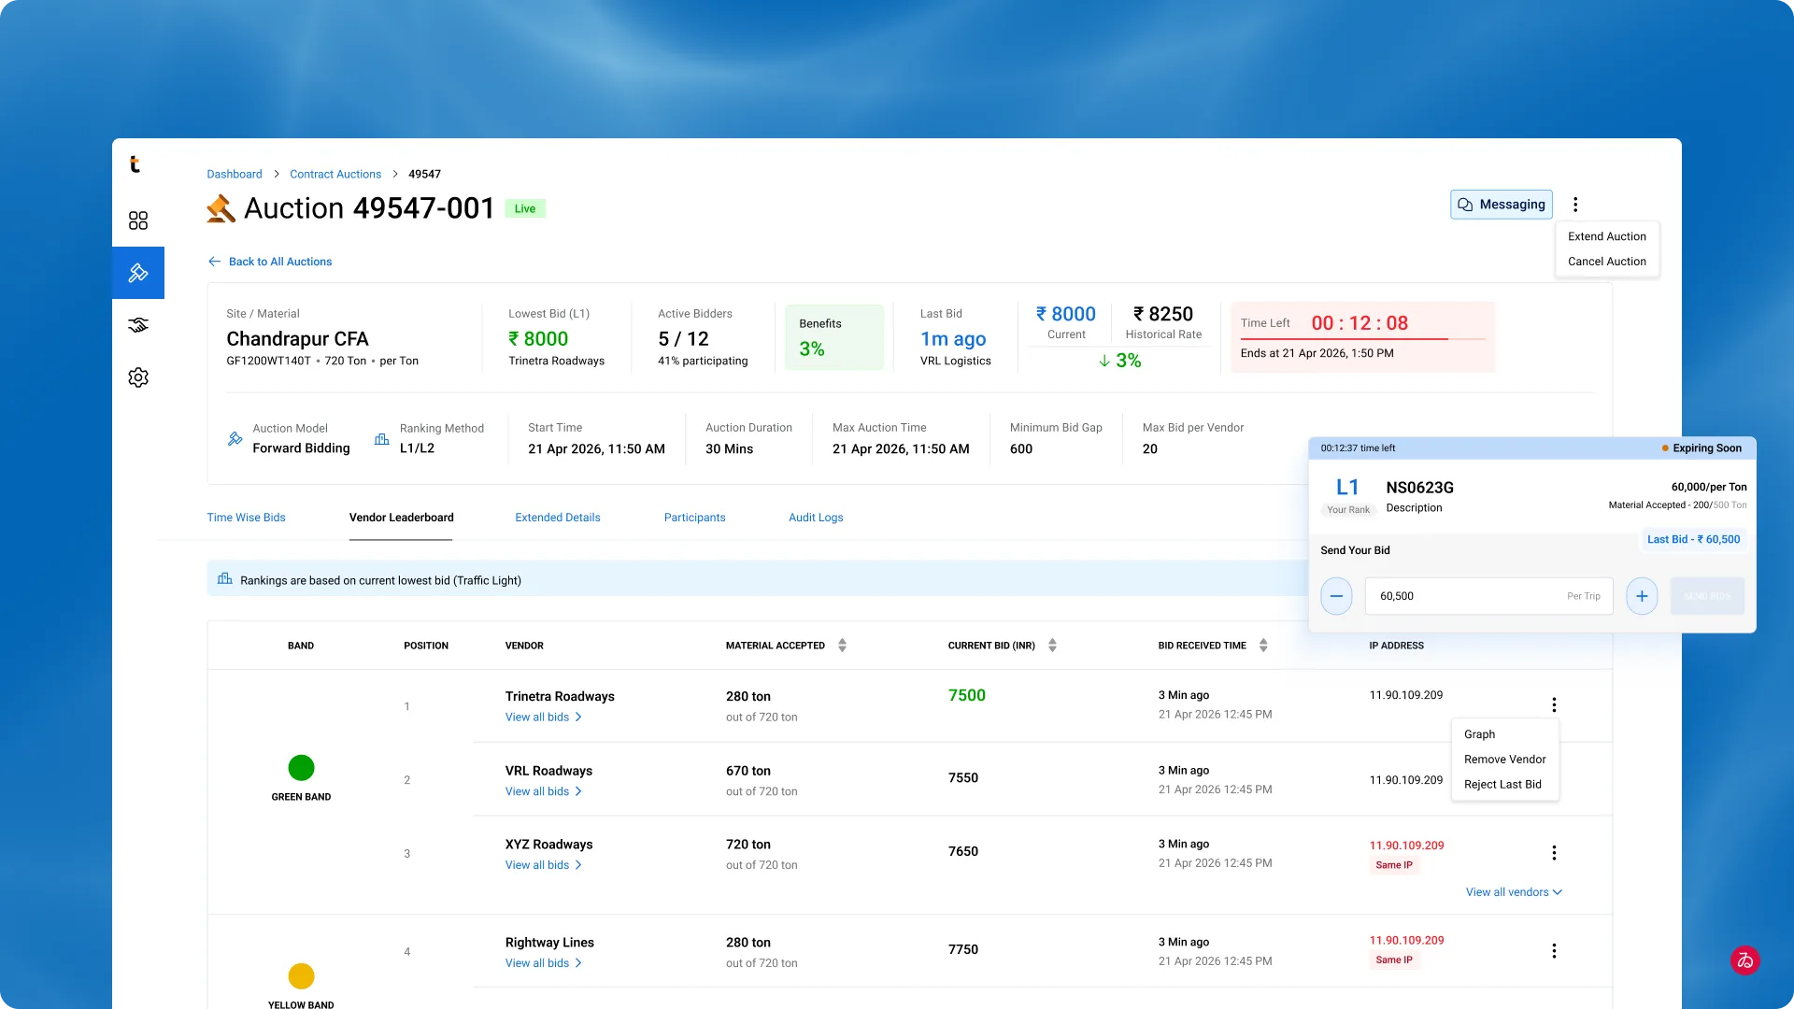The height and width of the screenshot is (1009, 1794).
Task: Open the kebab menu beside Messaging
Action: 1575,205
